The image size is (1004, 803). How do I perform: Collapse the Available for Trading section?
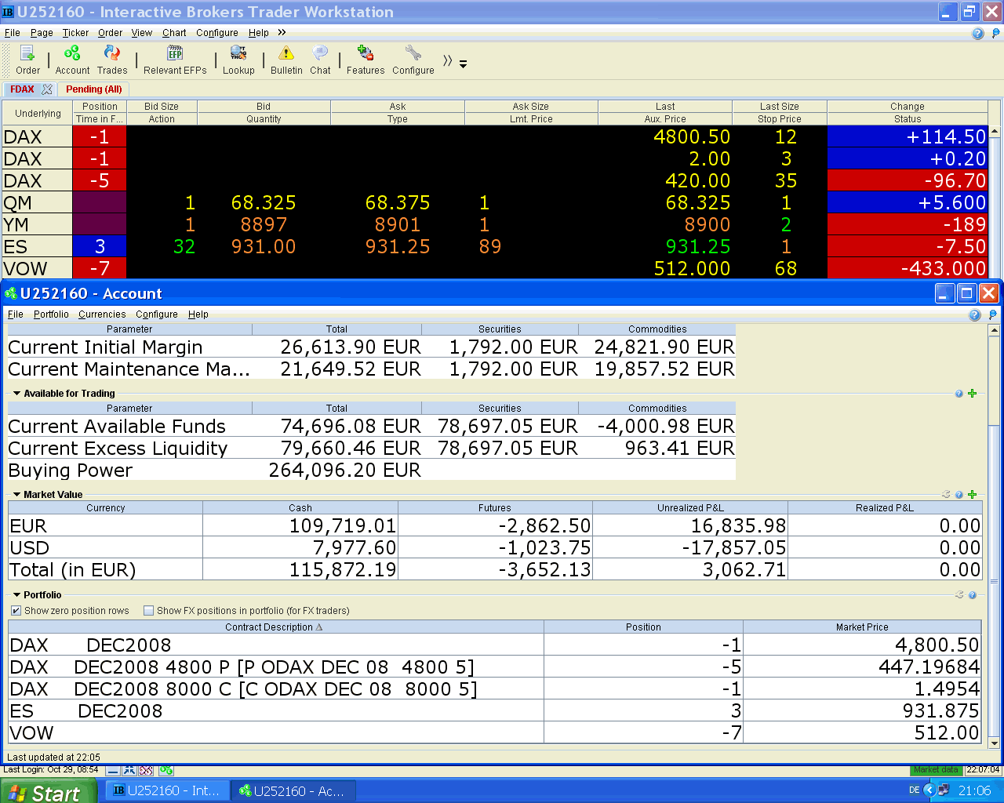coord(17,394)
